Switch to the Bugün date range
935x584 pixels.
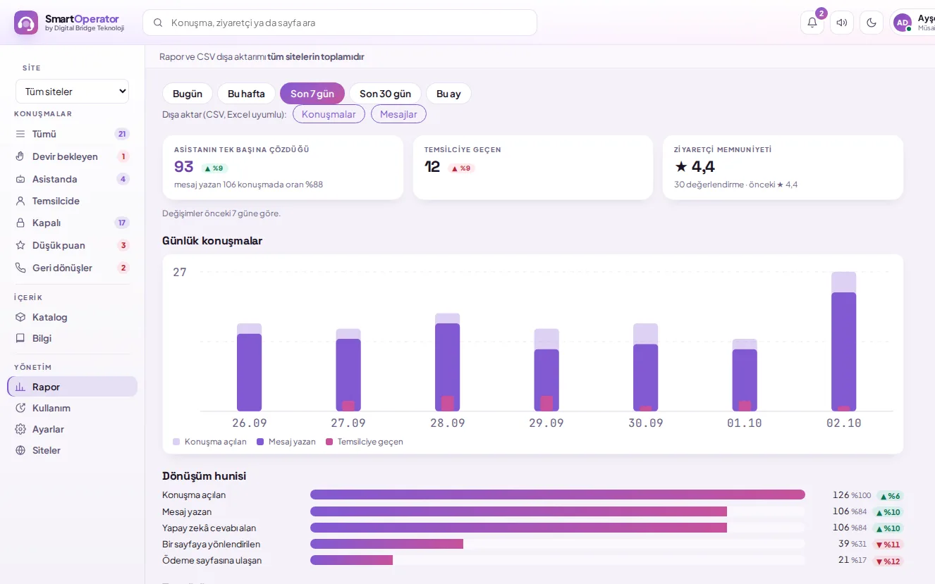(x=188, y=94)
